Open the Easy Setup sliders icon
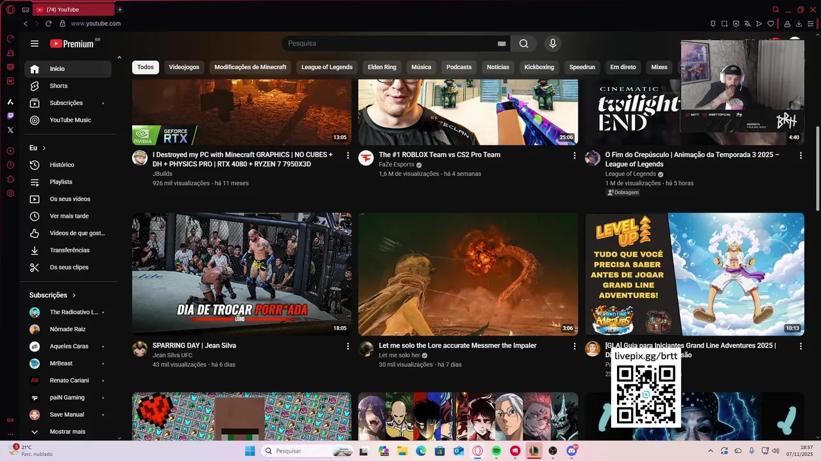 pyautogui.click(x=811, y=24)
